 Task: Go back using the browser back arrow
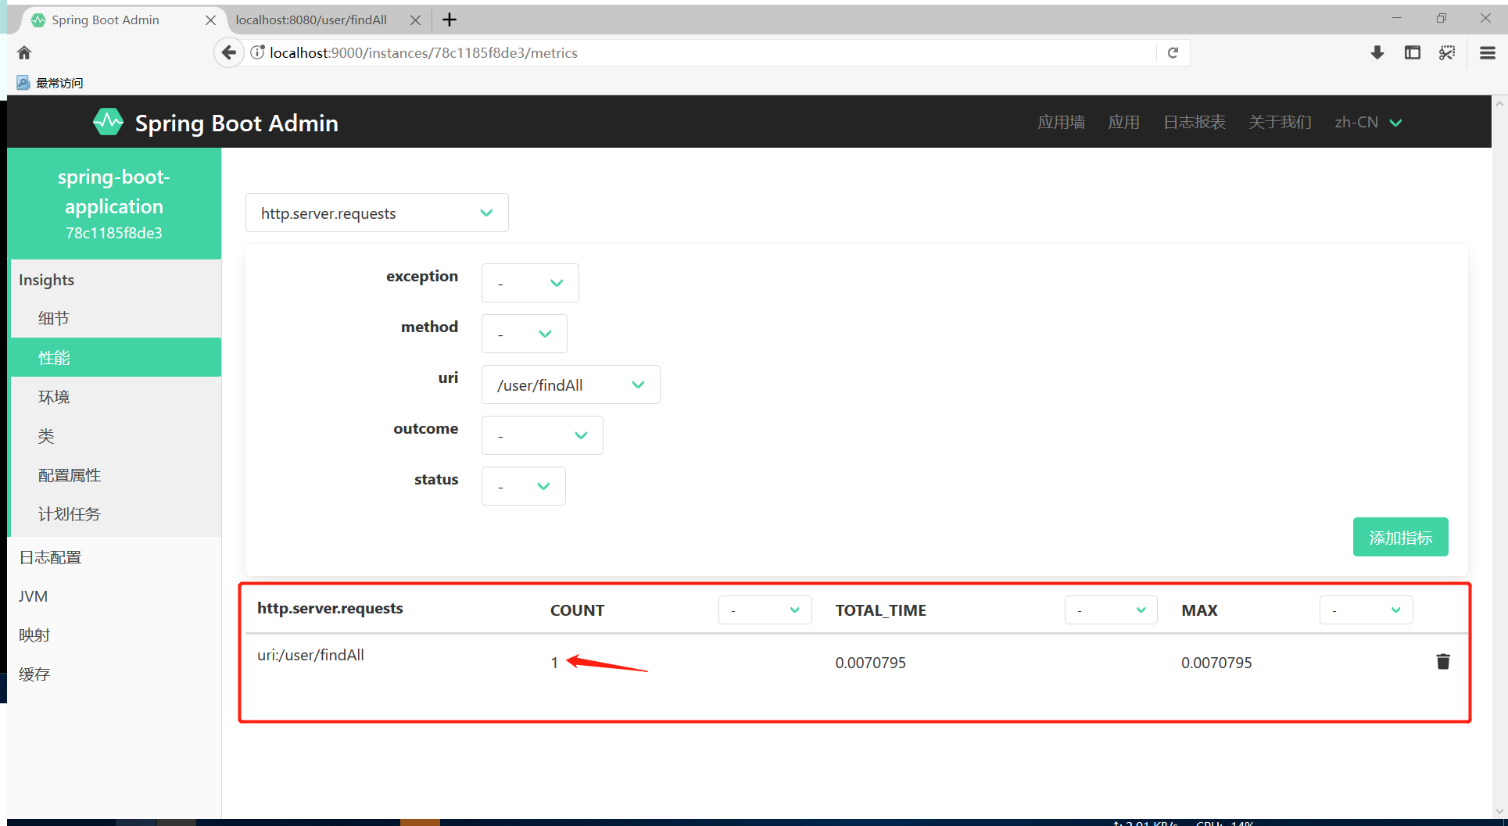point(228,52)
